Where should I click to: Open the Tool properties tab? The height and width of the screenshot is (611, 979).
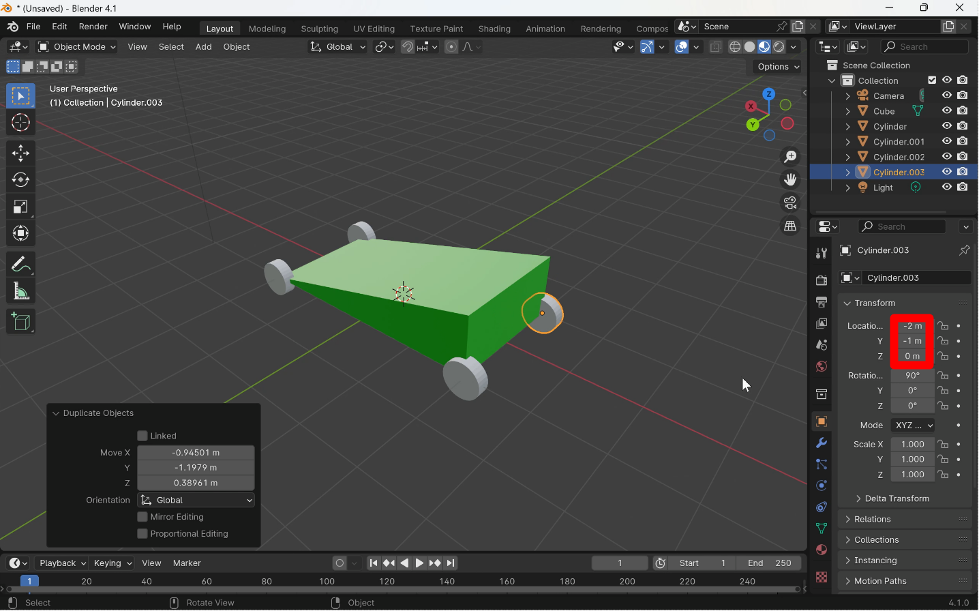822,253
